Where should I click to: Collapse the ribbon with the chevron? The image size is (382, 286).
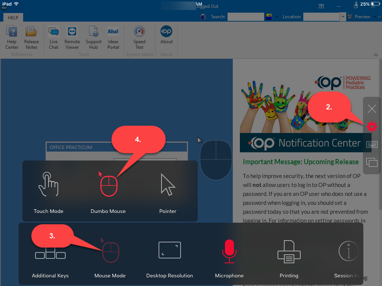[376, 55]
